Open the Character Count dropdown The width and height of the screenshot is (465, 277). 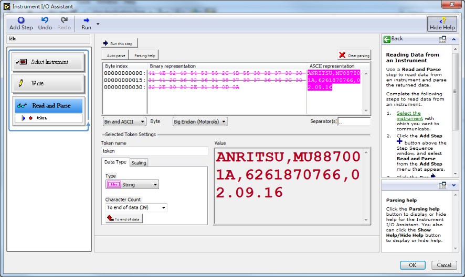click(136, 207)
